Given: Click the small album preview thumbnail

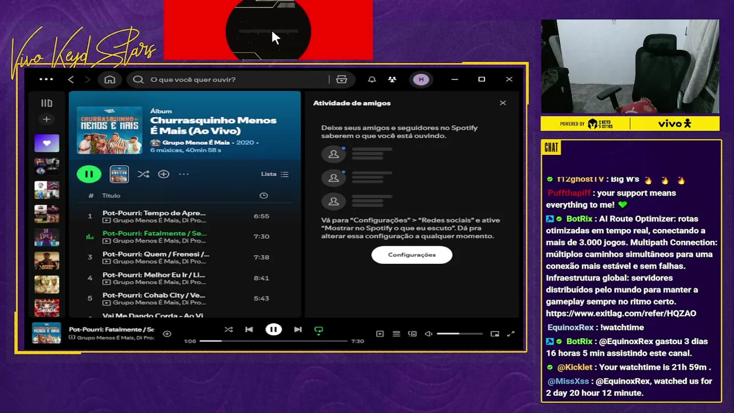Looking at the screenshot, I should pos(119,174).
